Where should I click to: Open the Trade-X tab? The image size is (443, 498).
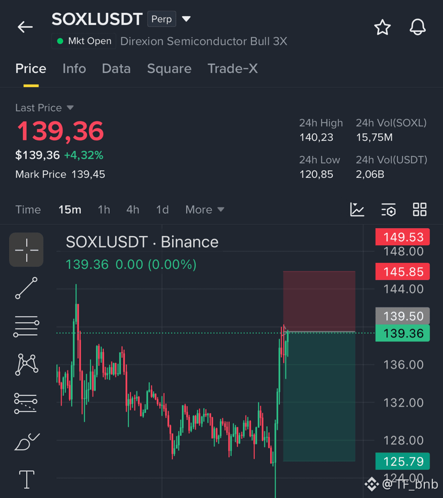233,69
